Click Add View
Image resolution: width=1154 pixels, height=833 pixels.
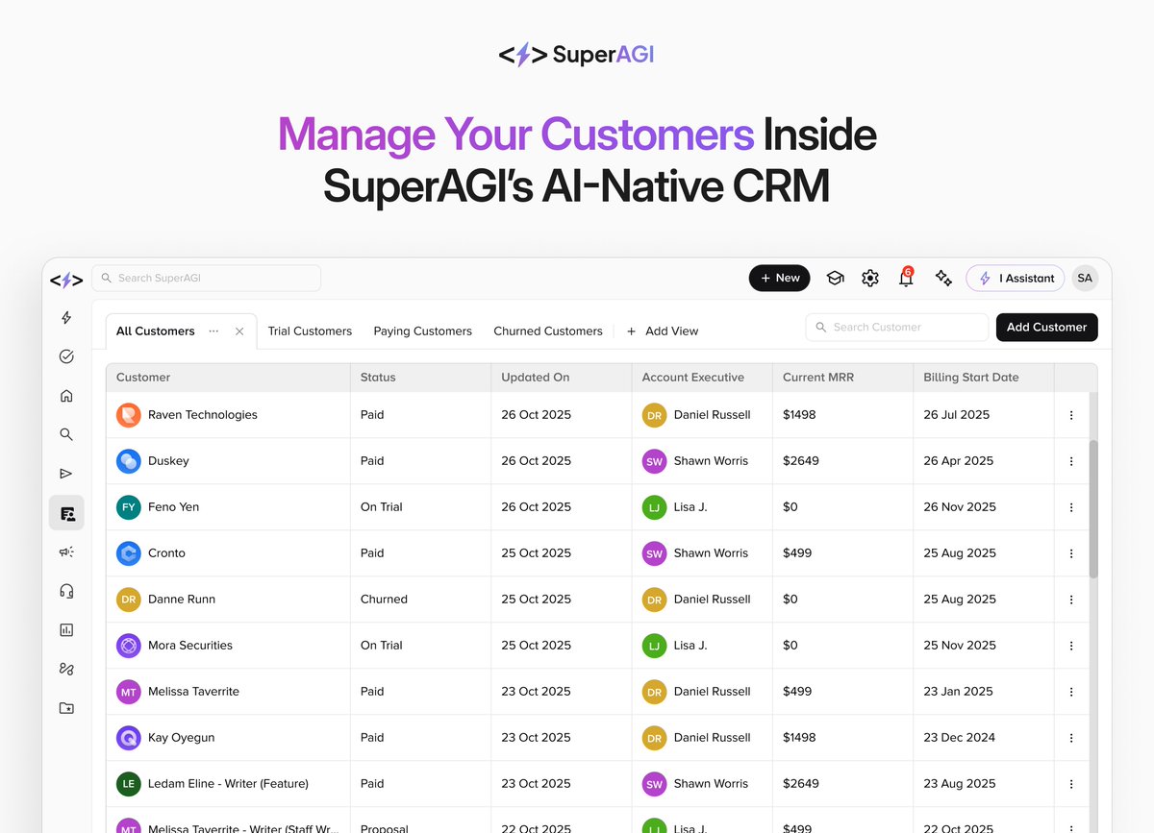[x=663, y=331]
